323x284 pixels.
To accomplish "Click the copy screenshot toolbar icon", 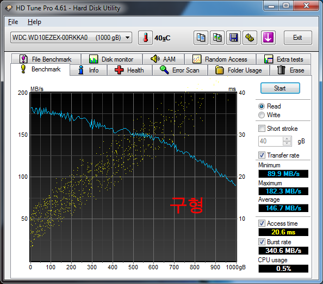I will [217, 38].
